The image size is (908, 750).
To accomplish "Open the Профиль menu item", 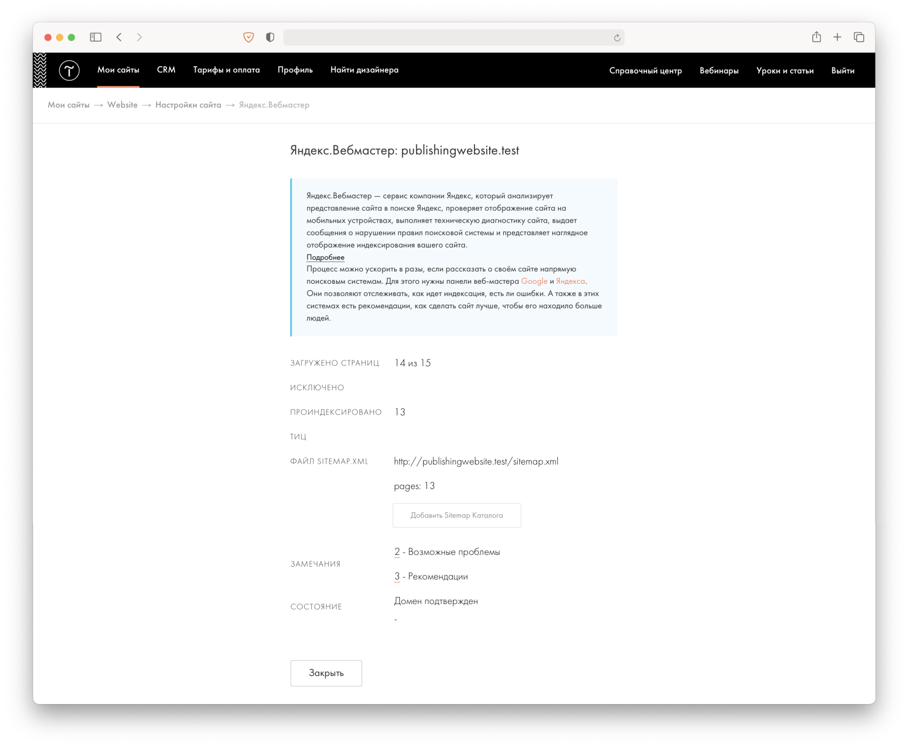I will pyautogui.click(x=295, y=70).
